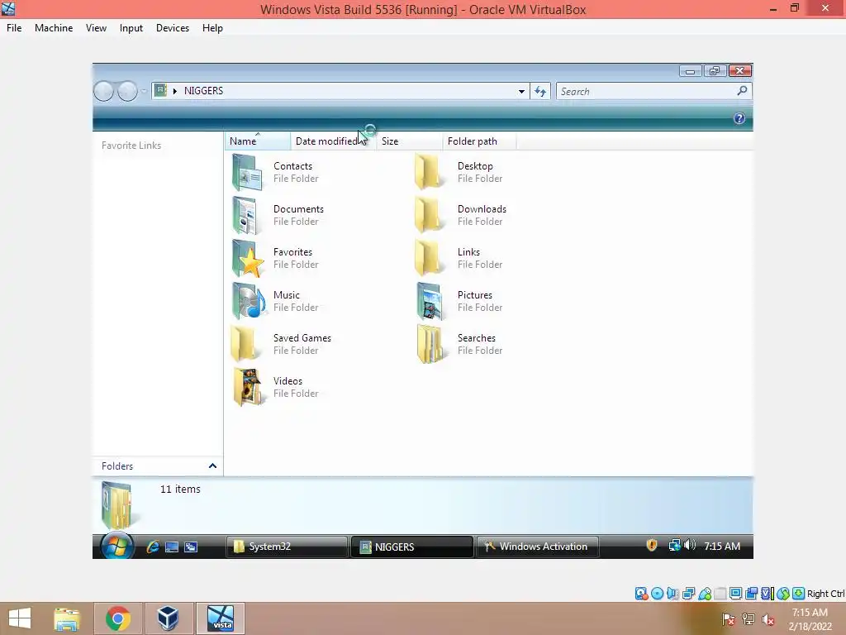The width and height of the screenshot is (846, 635).
Task: Sort by Folder path column header
Action: tap(479, 141)
